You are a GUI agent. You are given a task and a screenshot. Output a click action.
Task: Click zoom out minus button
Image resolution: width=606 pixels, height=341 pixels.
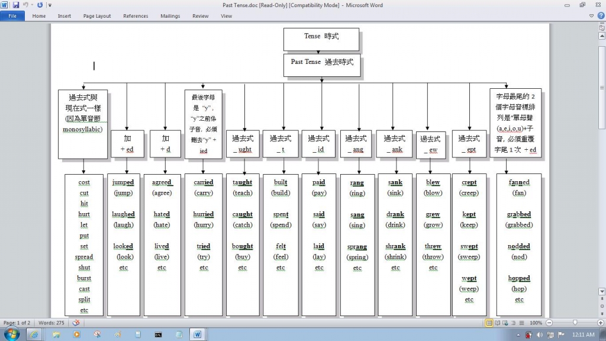click(550, 323)
